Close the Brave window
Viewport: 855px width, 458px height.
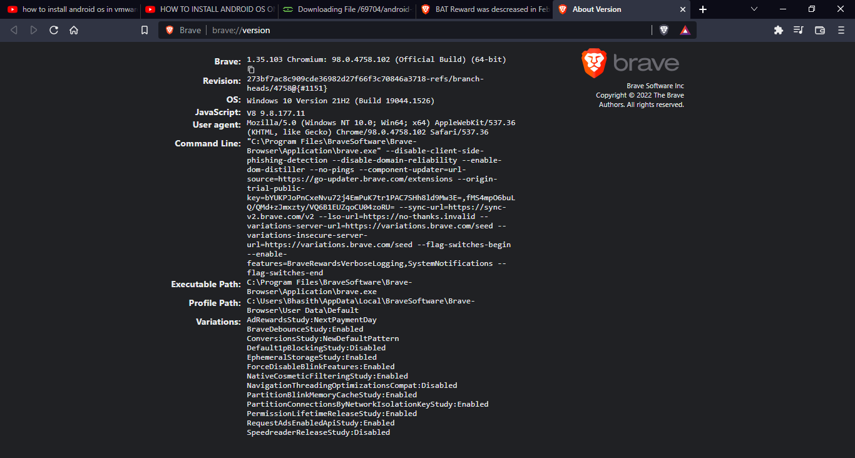point(840,9)
